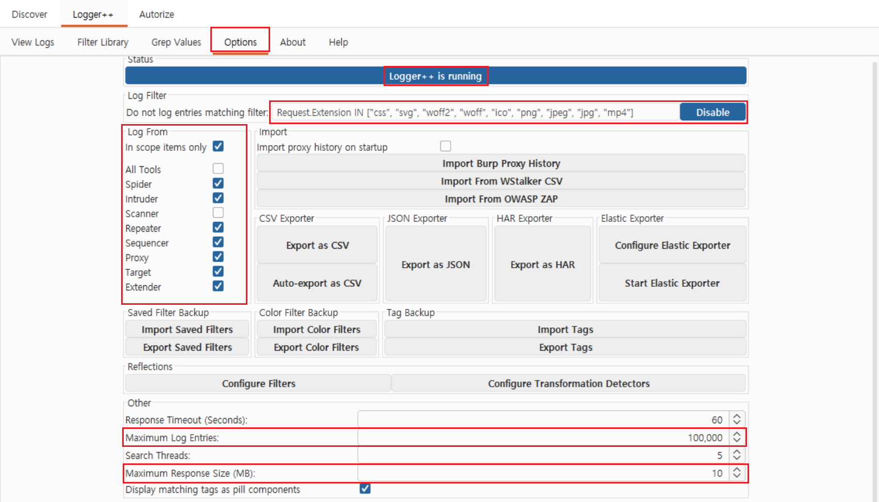
Task: Click Import From OWASP ZAP
Action: tap(501, 199)
